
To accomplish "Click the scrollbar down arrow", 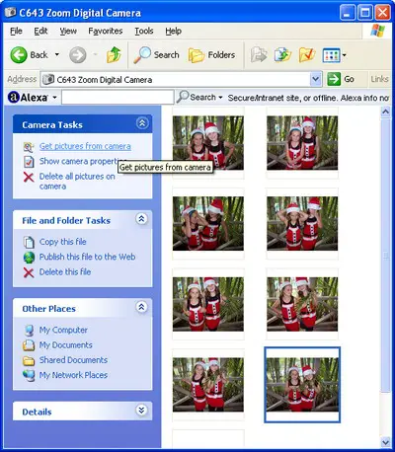I will 385,442.
